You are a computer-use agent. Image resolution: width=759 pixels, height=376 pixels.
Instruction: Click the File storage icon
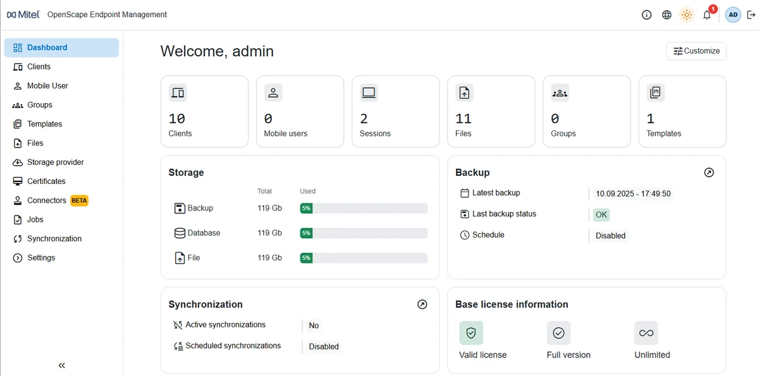180,258
